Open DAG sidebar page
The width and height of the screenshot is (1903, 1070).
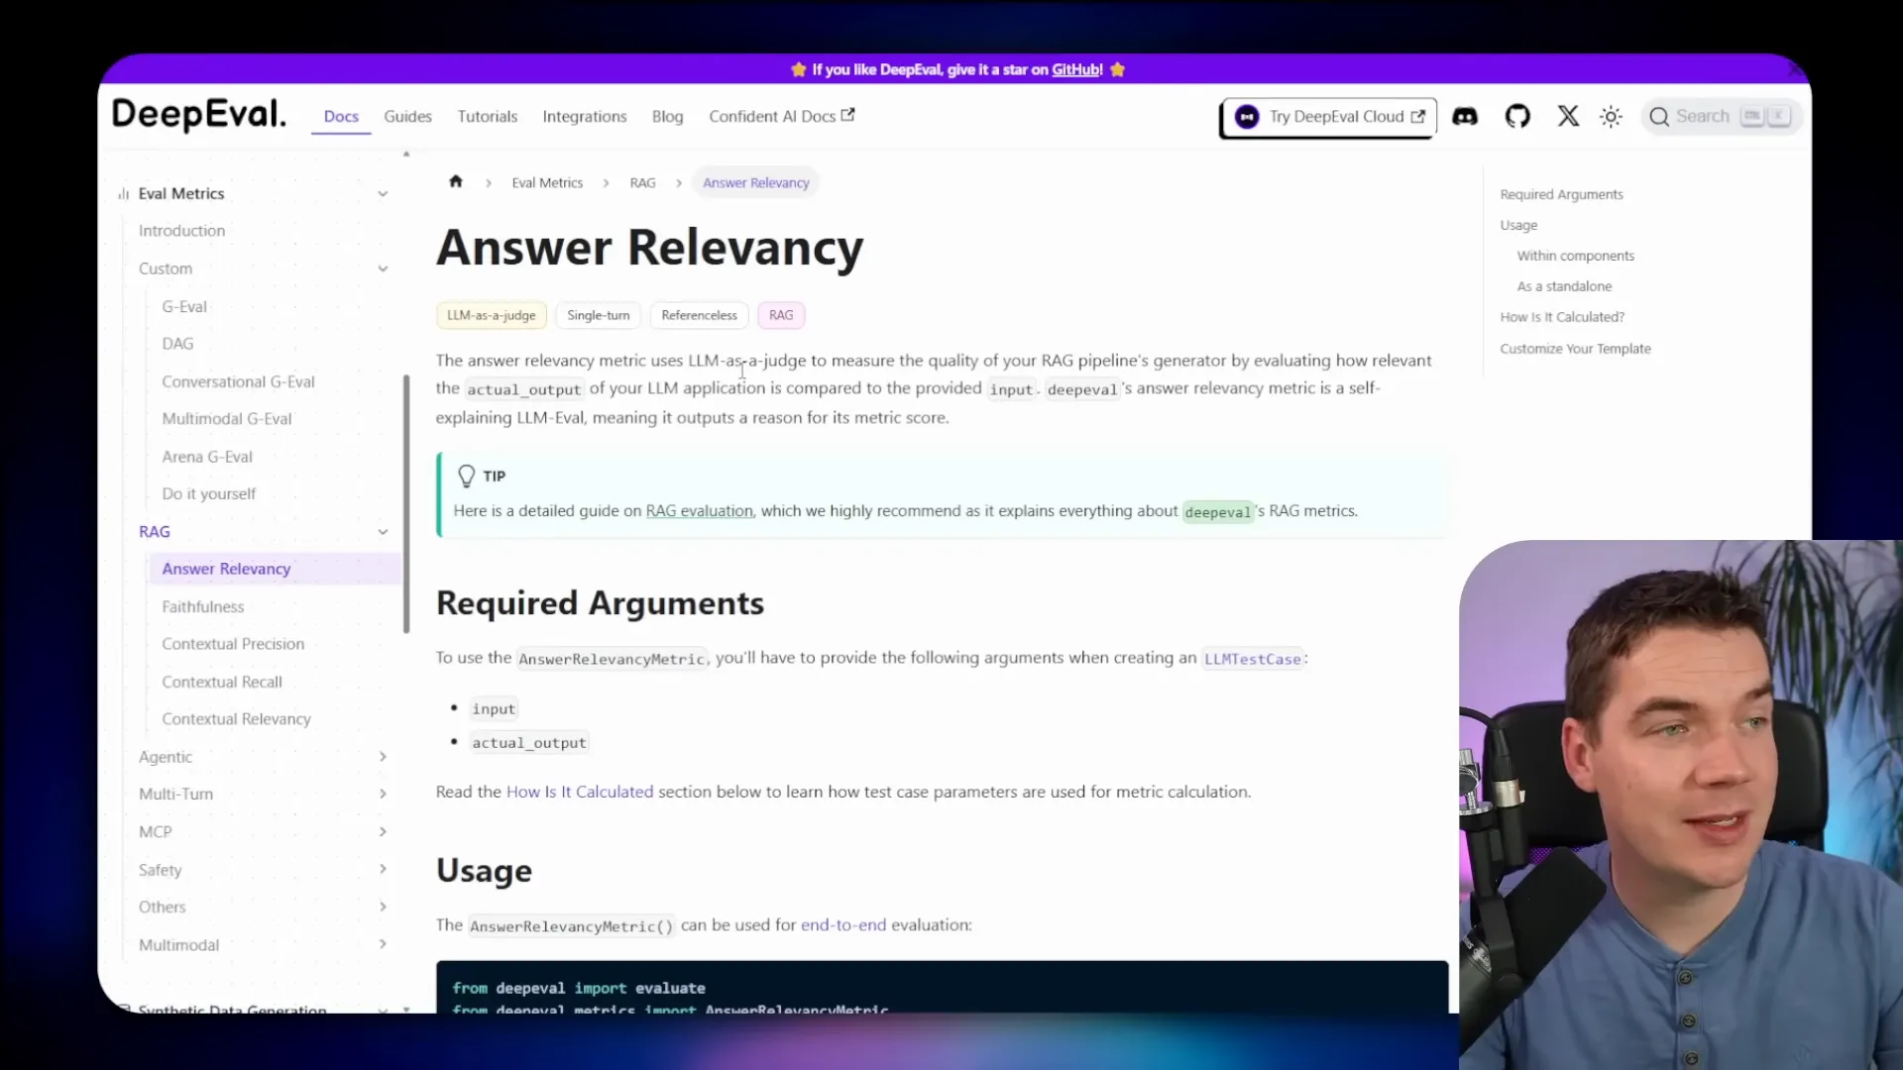coord(177,344)
